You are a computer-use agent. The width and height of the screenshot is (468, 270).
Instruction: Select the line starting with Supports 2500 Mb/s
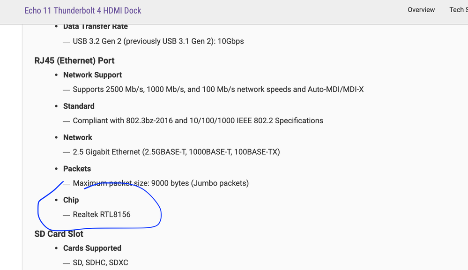(218, 89)
